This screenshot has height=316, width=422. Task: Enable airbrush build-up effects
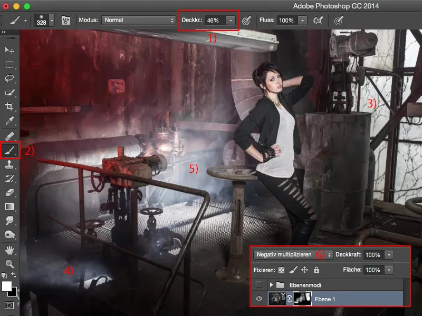point(318,21)
